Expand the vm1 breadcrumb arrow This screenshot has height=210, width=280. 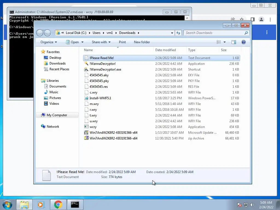pyautogui.click(x=116, y=33)
